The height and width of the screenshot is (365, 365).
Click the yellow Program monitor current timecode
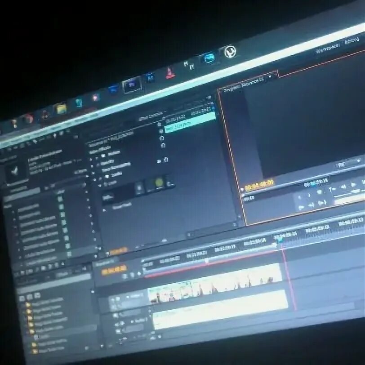tap(259, 185)
